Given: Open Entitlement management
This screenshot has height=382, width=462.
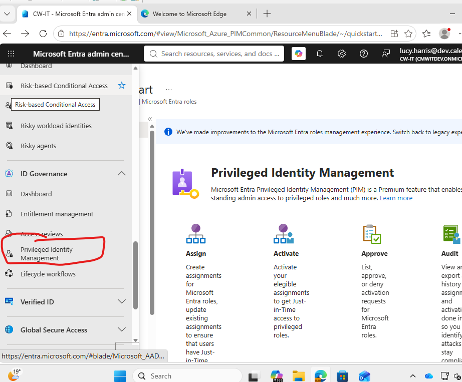Looking at the screenshot, I should click(57, 214).
